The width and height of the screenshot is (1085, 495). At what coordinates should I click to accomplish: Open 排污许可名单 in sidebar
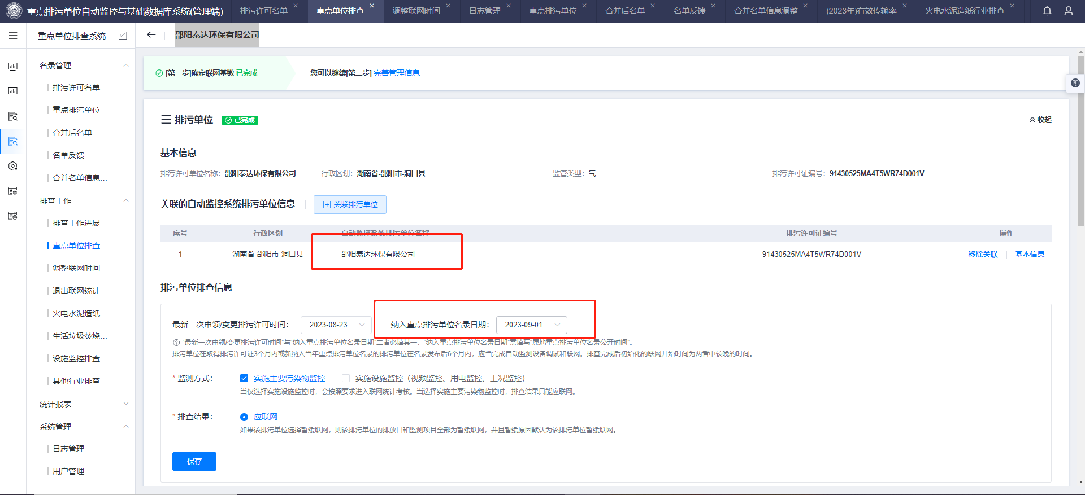(76, 87)
